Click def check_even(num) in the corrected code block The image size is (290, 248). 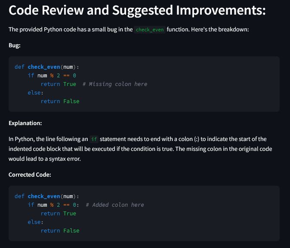point(46,196)
